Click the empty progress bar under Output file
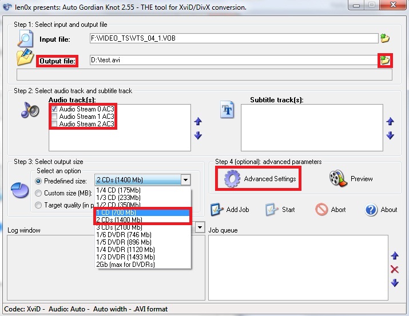Screen dimensions: 409x316 pos(204,75)
